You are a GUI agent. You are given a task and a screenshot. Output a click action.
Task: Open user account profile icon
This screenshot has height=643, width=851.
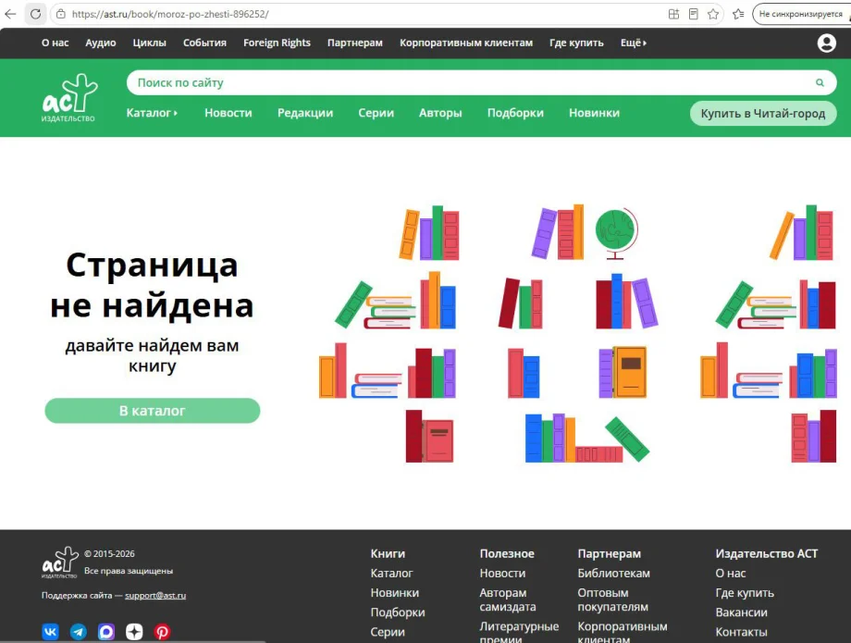(x=827, y=43)
